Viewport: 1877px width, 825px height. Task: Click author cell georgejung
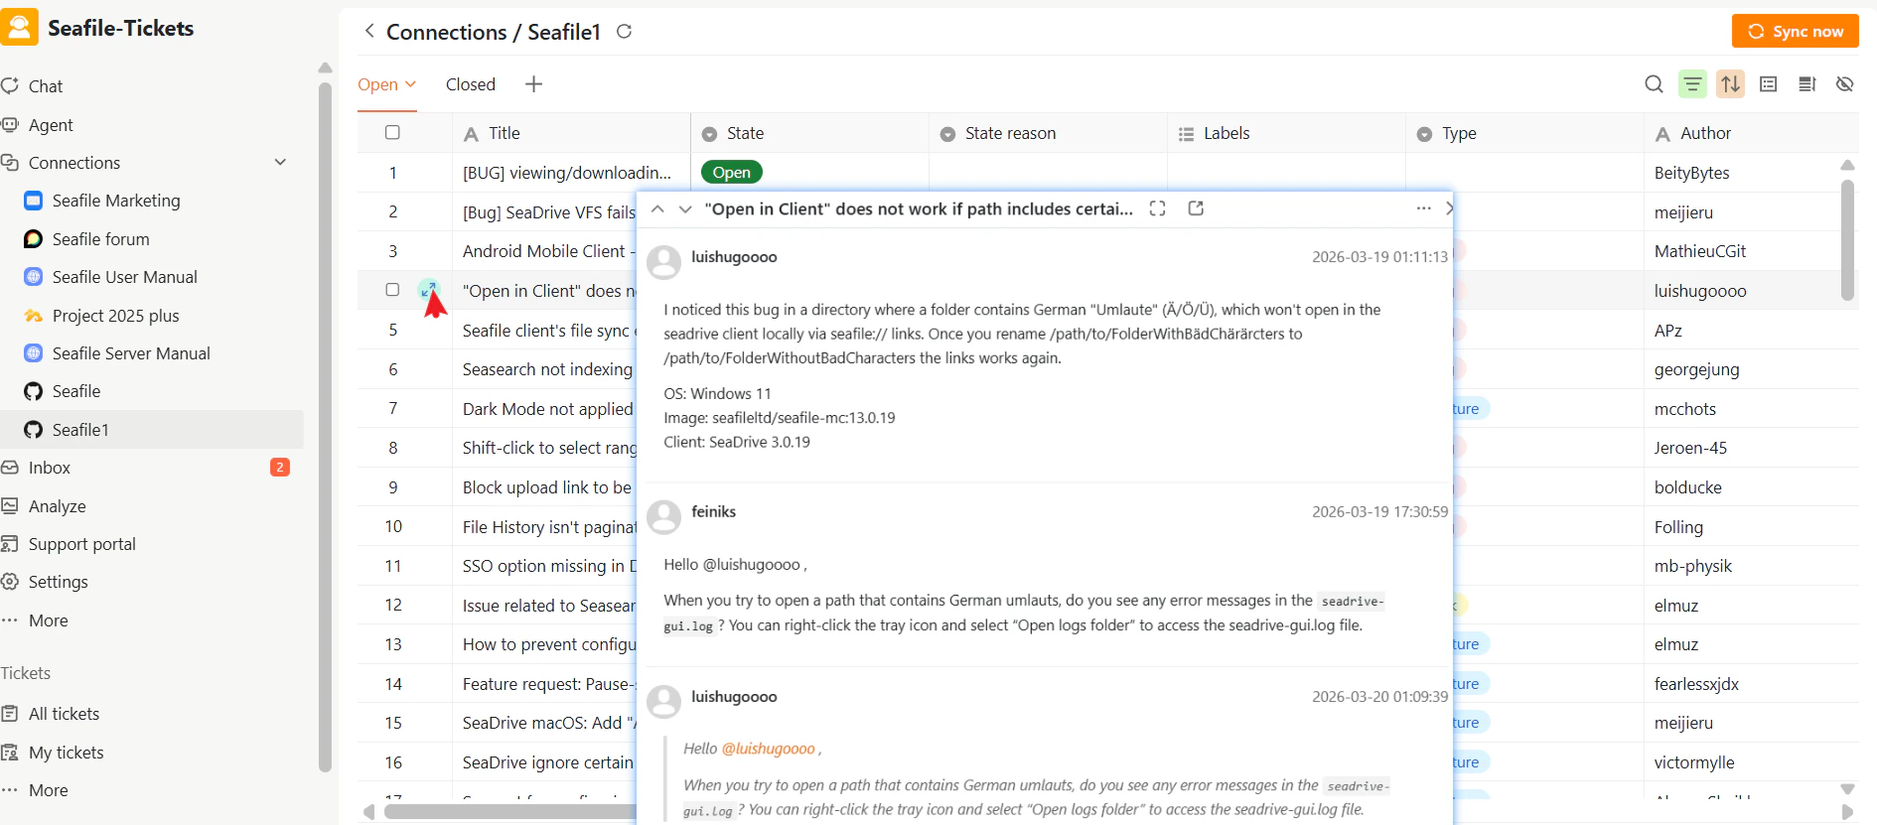(x=1697, y=369)
